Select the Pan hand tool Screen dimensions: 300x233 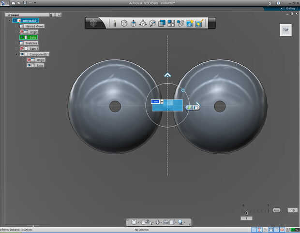pyautogui.click(x=143, y=222)
